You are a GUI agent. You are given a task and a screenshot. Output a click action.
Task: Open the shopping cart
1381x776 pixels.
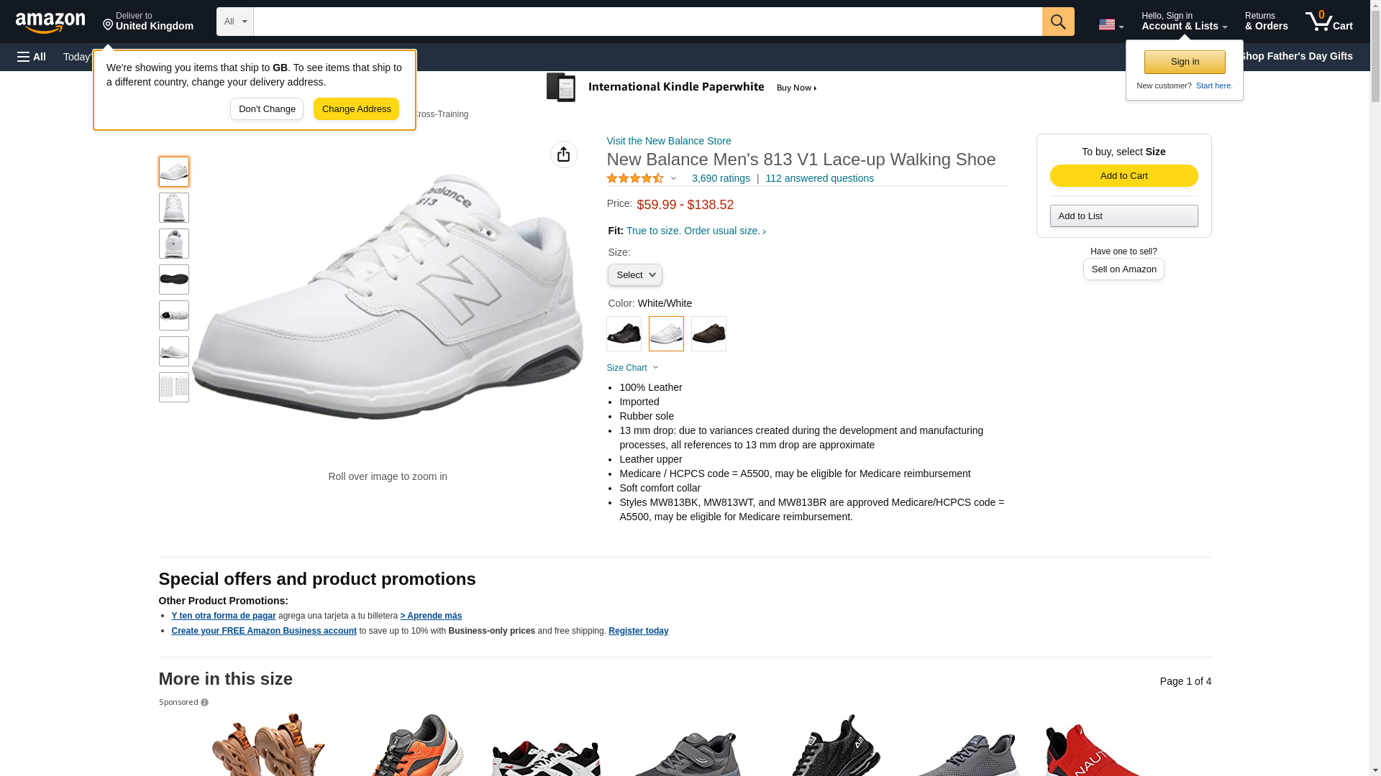coord(1328,22)
